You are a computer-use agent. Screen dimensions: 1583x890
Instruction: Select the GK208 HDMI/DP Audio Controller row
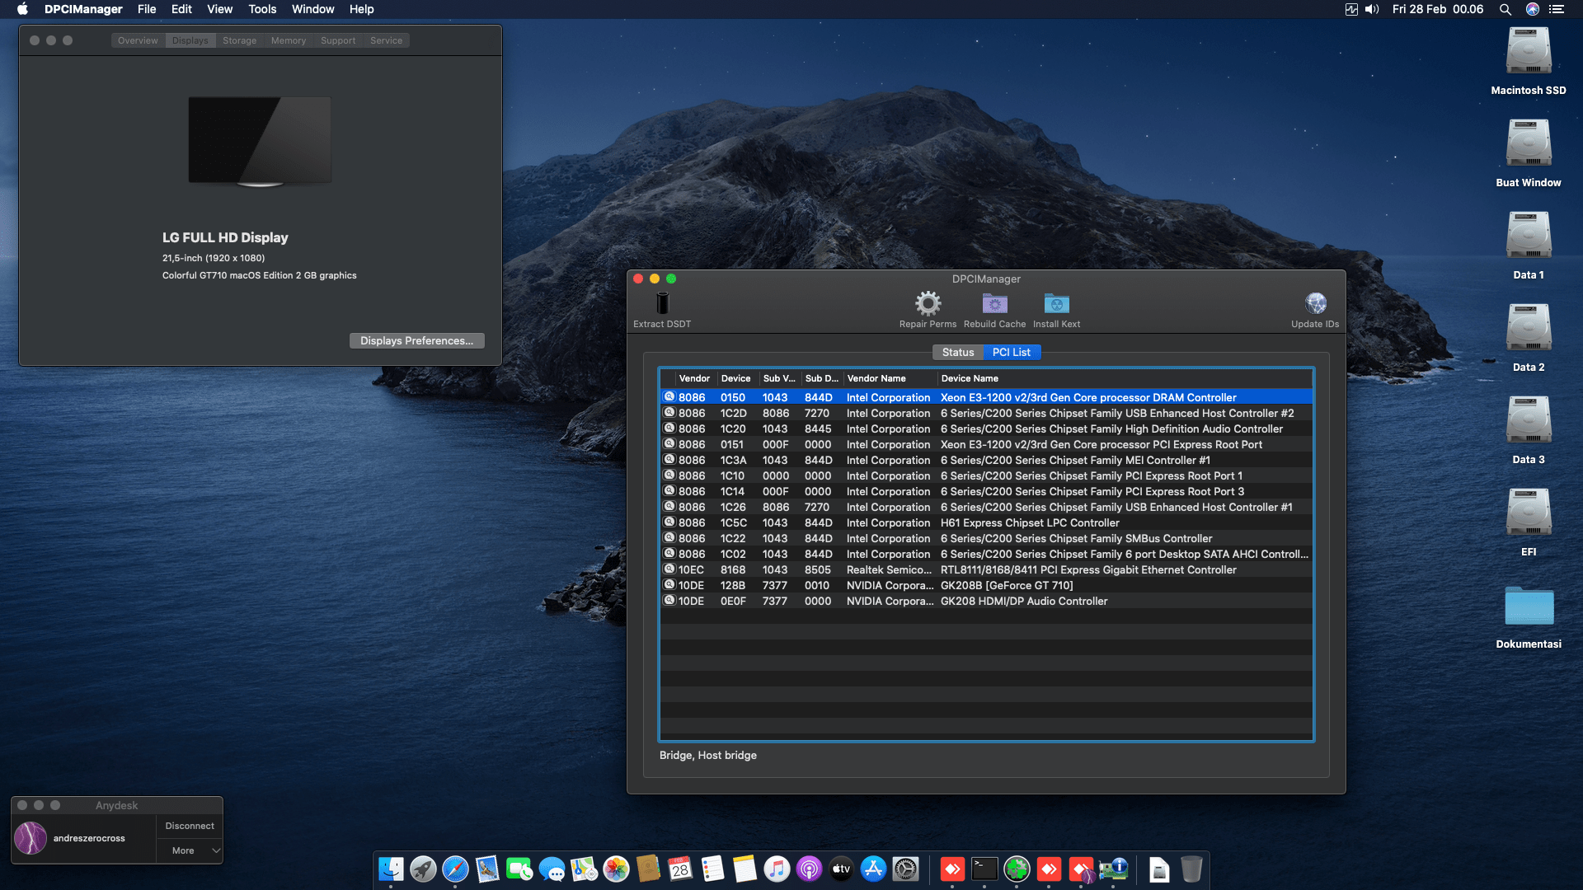[x=986, y=601]
